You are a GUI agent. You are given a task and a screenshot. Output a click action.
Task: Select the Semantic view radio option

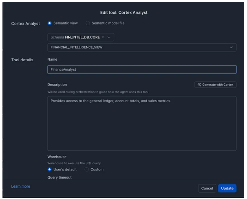point(50,23)
